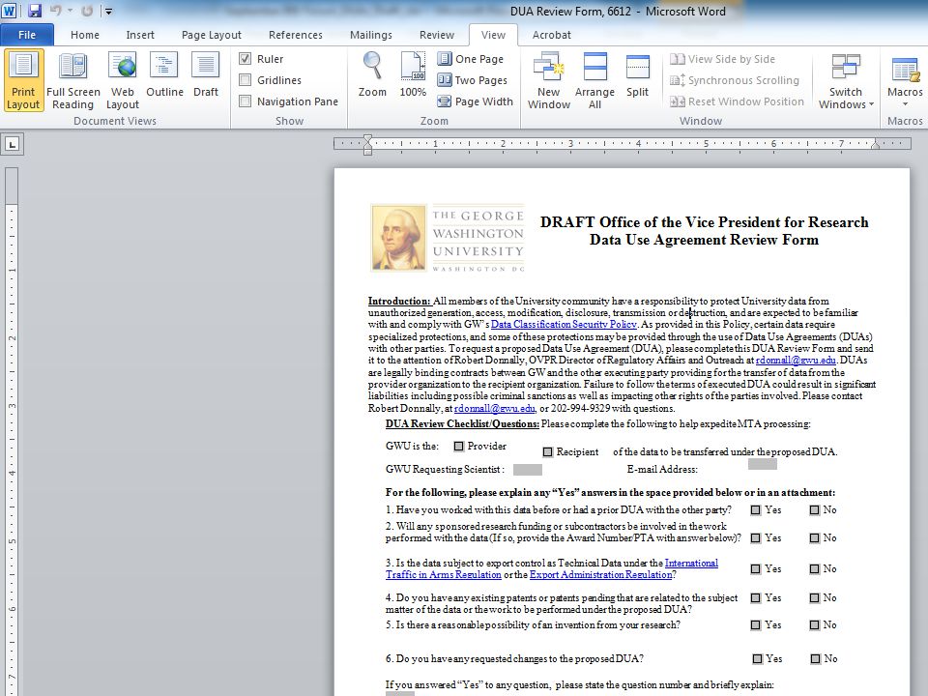928x696 pixels.
Task: Expand the Macros dropdown arrow
Action: click(905, 104)
